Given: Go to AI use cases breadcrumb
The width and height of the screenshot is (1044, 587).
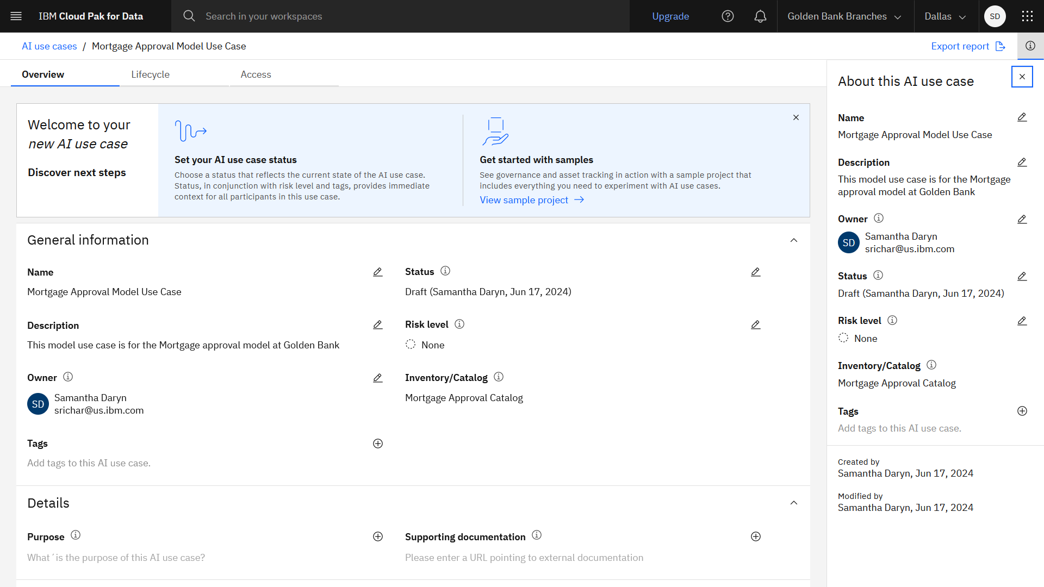Looking at the screenshot, I should pos(49,46).
